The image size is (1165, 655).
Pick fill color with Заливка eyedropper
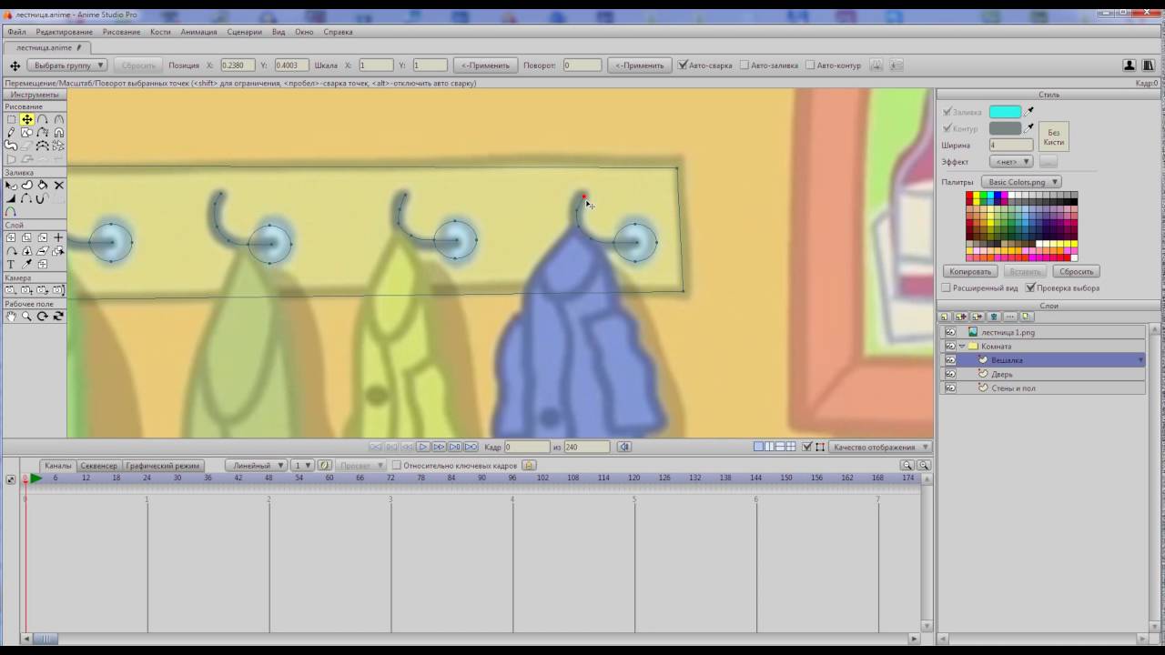tap(1030, 112)
